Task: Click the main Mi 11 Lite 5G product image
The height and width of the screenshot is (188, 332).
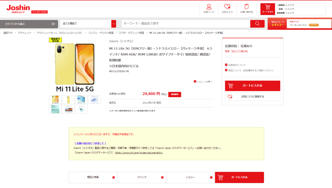Action: [x=75, y=68]
